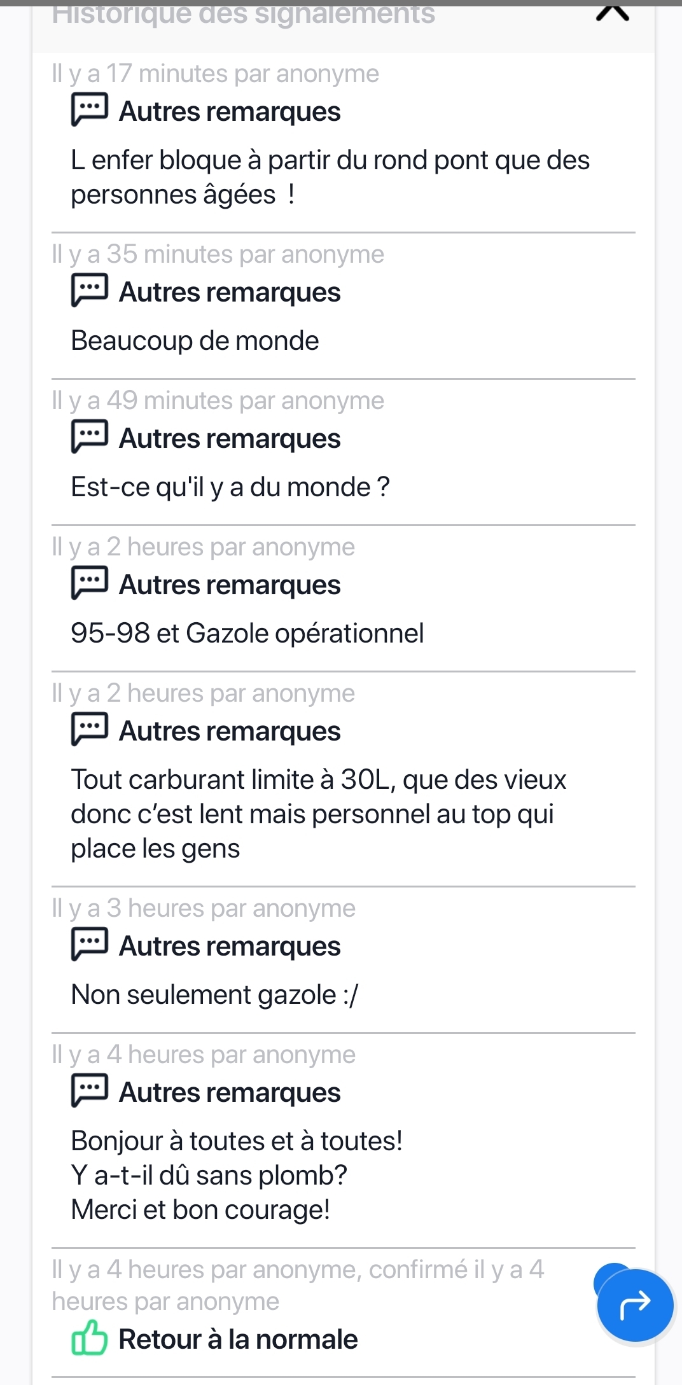The height and width of the screenshot is (1385, 682).
Task: Click thumbs-up icon for Retour à la normale
Action: [89, 1337]
